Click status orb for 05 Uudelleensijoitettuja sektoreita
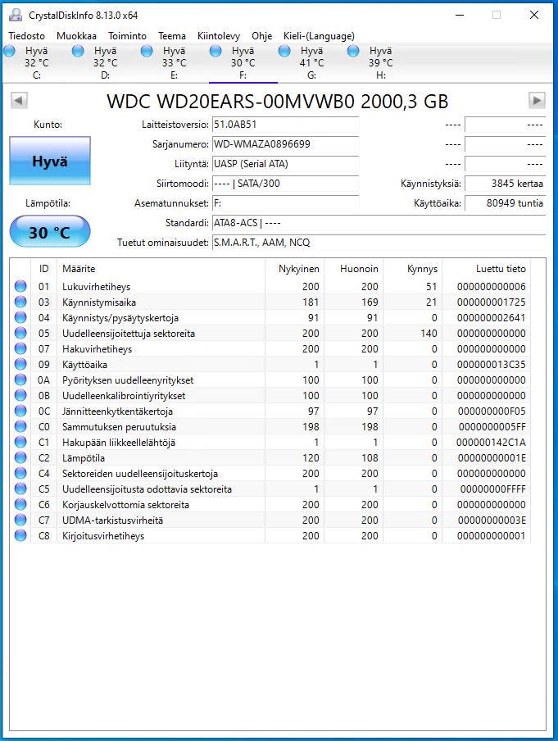 (x=20, y=333)
